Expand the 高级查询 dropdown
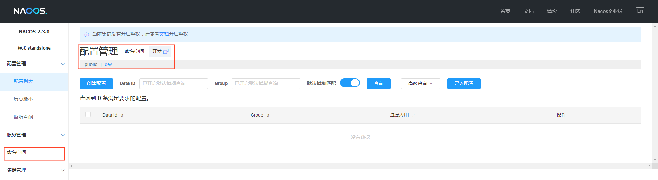The width and height of the screenshot is (658, 180). point(420,83)
